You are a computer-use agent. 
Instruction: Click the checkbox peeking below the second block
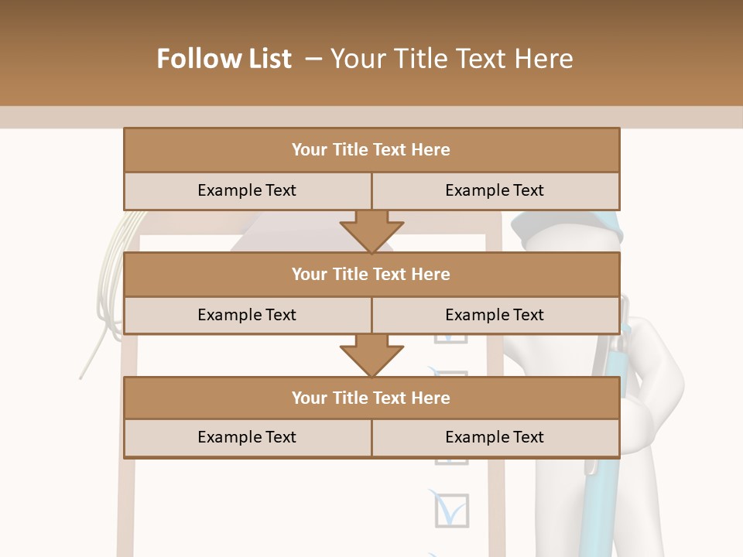[451, 339]
